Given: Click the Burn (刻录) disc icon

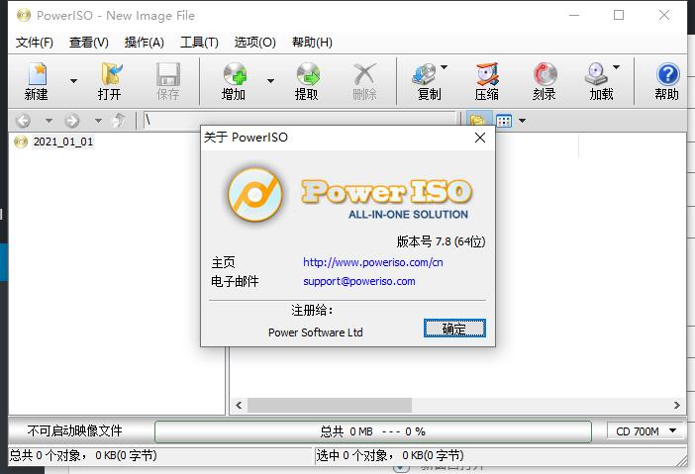Looking at the screenshot, I should point(544,75).
